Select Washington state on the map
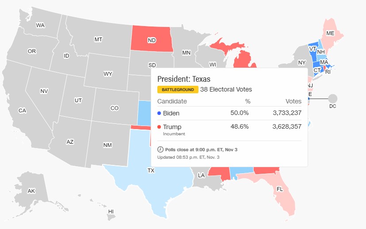Viewport: 366px width, 229px height. point(41,25)
